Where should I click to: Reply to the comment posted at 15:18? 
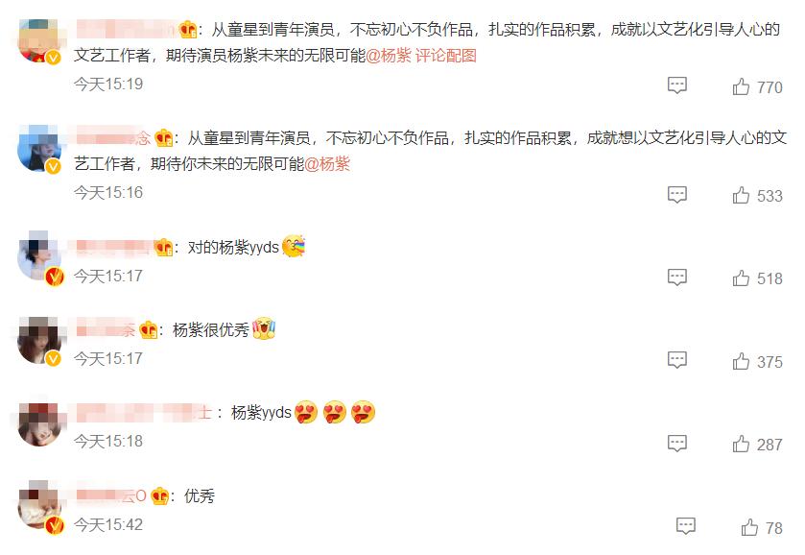(x=676, y=443)
